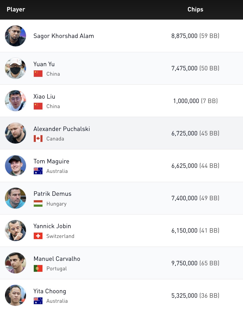
Task: View Patrik Demus's avatar
Action: coord(15,198)
